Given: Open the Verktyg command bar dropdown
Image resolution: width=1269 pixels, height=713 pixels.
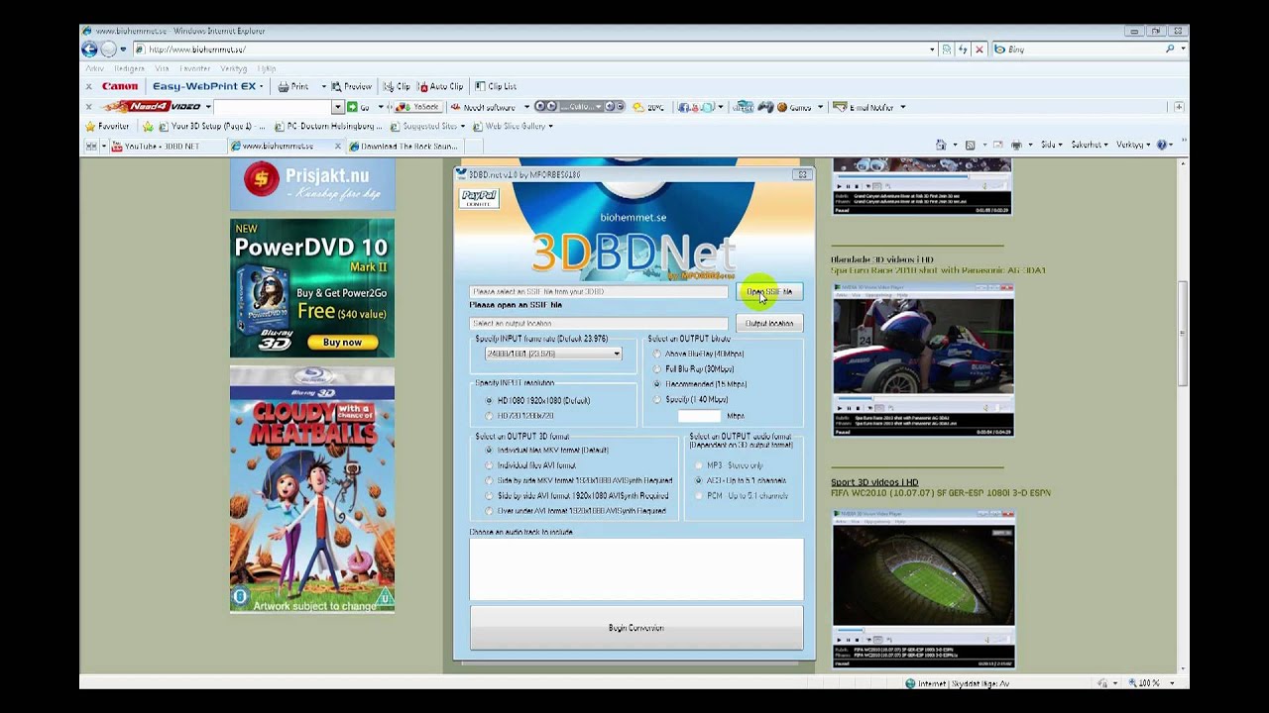Looking at the screenshot, I should 1132,145.
